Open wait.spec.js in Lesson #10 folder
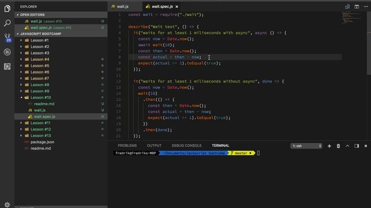Viewport: 371px width, 208px height. click(x=61, y=117)
